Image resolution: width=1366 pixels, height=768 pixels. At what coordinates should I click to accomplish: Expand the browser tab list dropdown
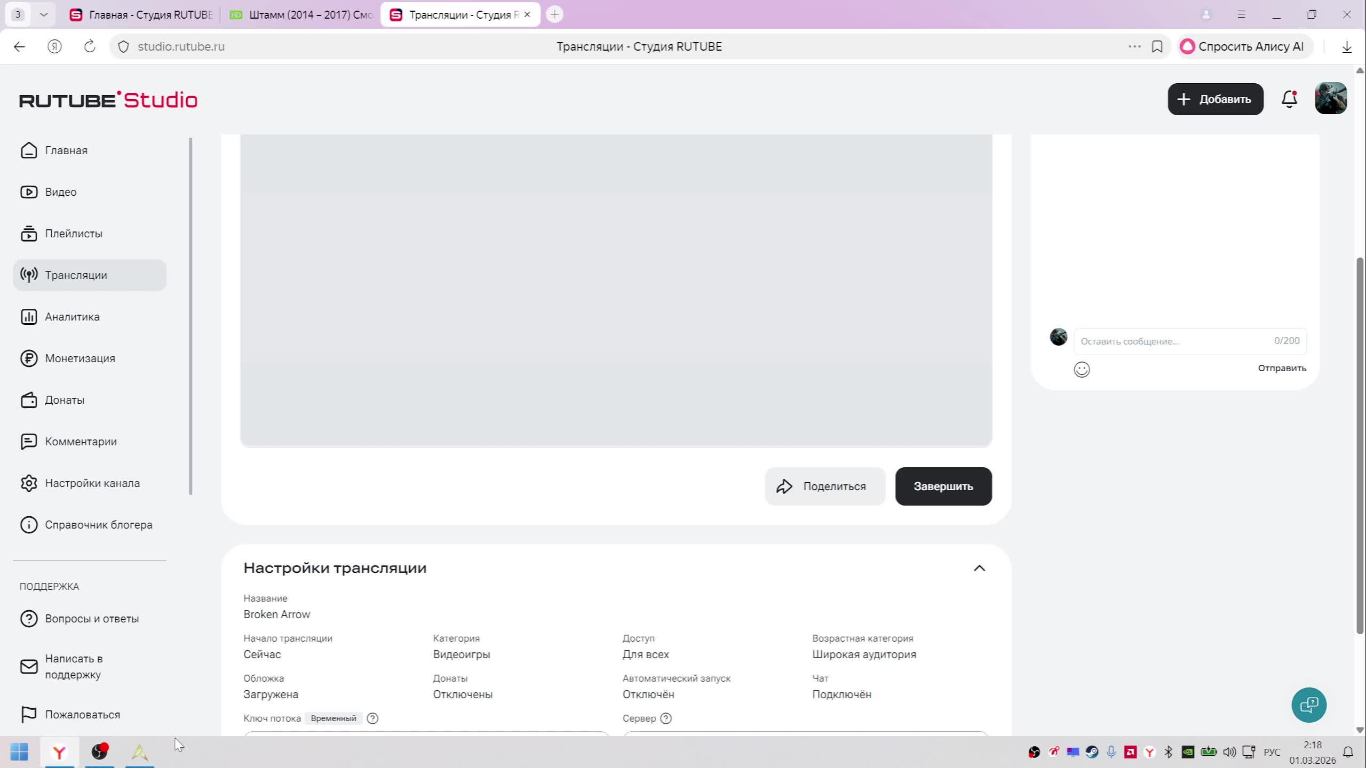[x=44, y=14]
